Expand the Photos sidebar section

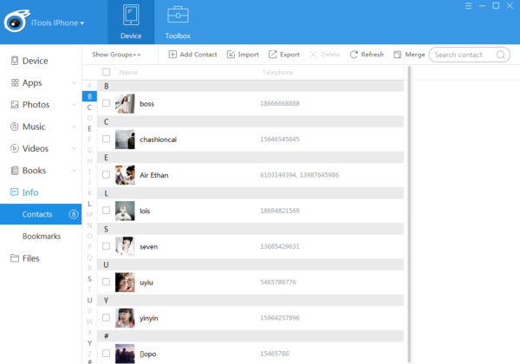[x=74, y=105]
